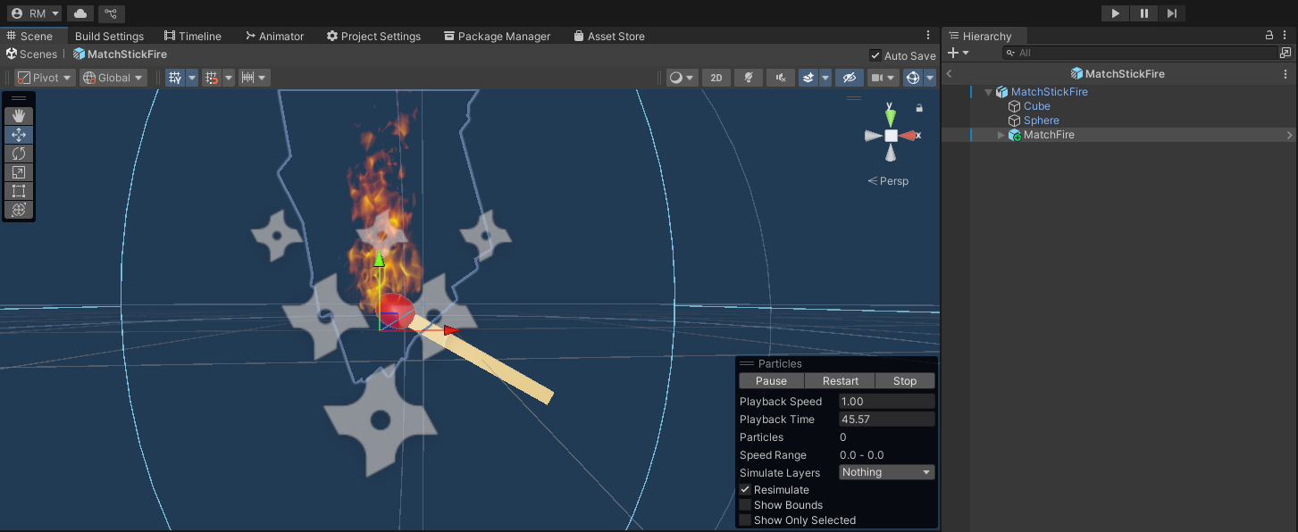Open the Pivot dropdown
1298x532 pixels.
point(45,78)
